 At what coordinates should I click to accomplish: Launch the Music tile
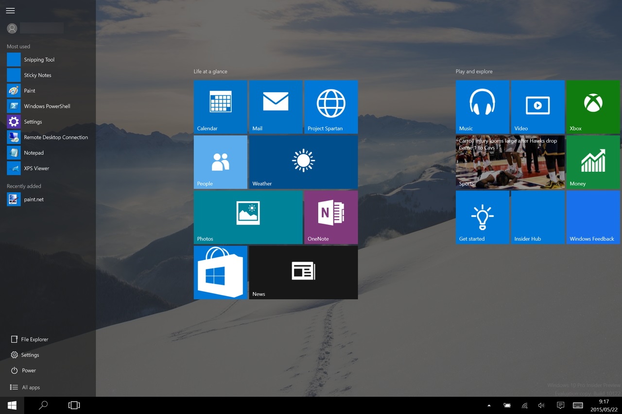pos(483,107)
